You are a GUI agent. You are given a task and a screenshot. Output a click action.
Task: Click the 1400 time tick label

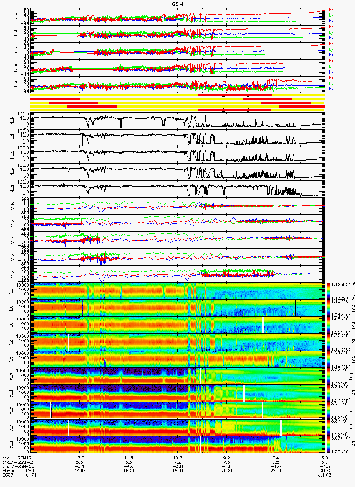point(80,471)
